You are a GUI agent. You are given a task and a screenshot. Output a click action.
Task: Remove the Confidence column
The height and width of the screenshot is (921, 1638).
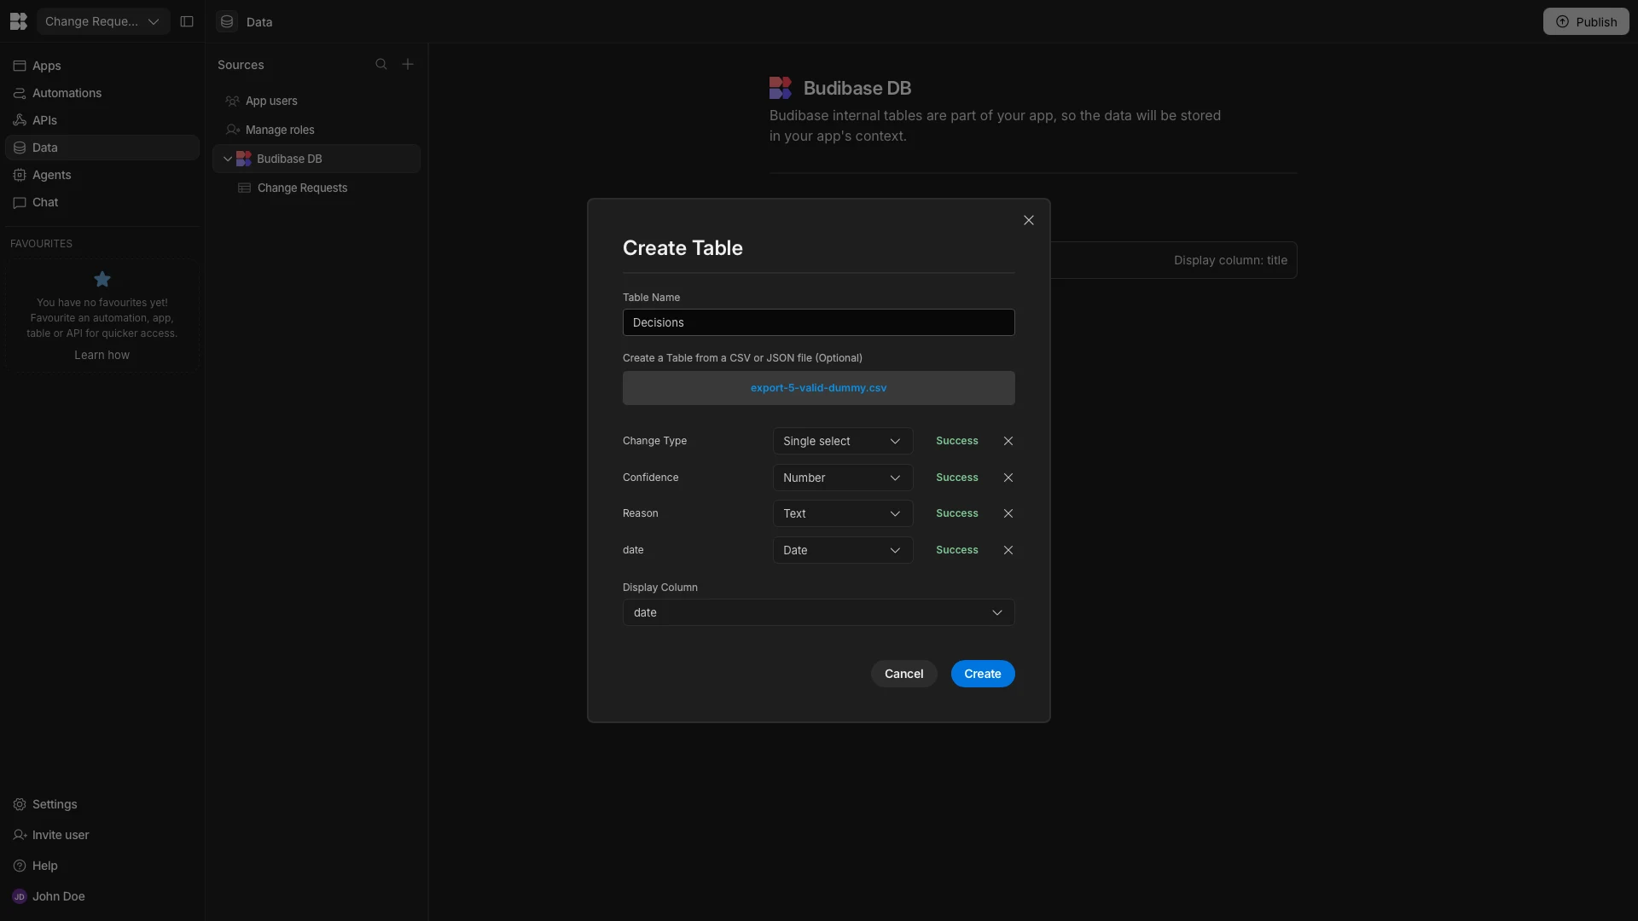tap(1008, 478)
